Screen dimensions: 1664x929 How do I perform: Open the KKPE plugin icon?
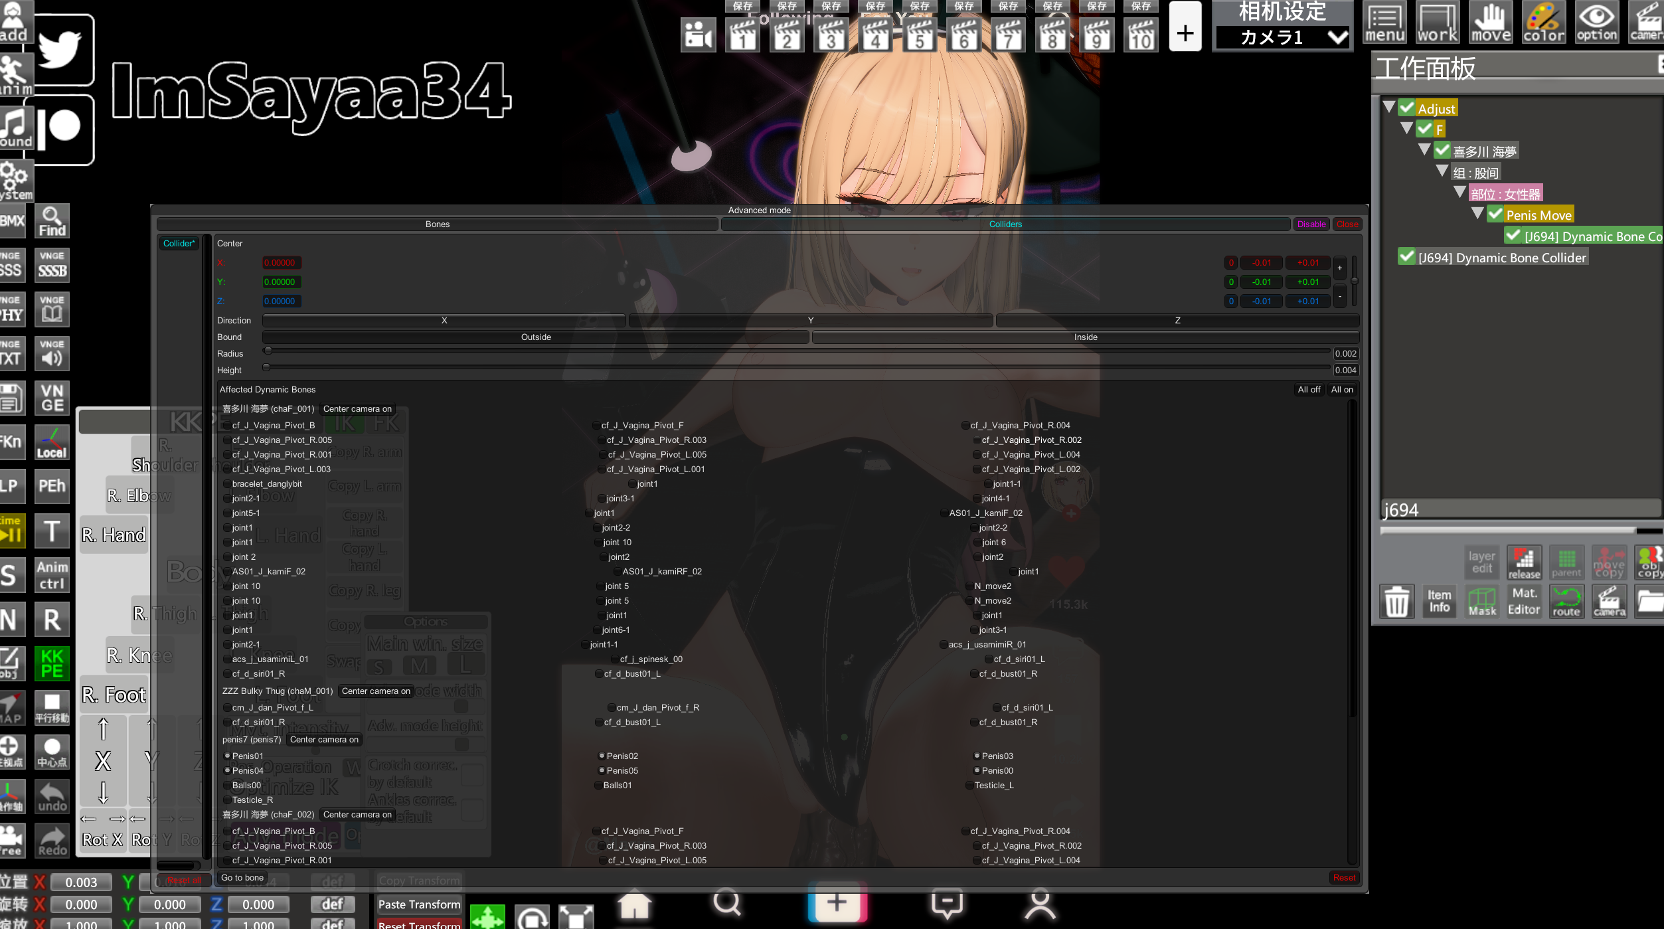tap(52, 663)
